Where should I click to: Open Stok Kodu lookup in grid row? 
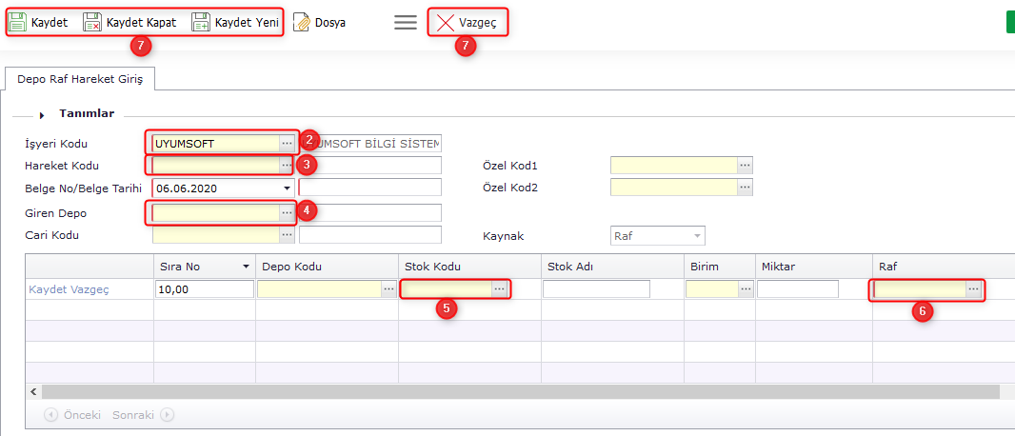click(500, 288)
